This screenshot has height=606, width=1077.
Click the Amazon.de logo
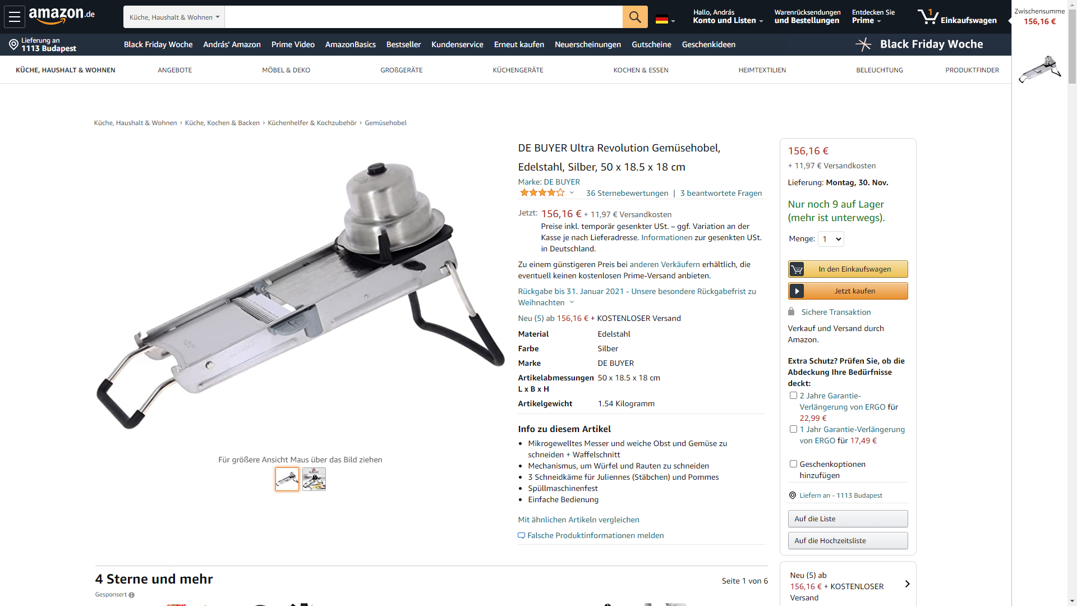62,16
